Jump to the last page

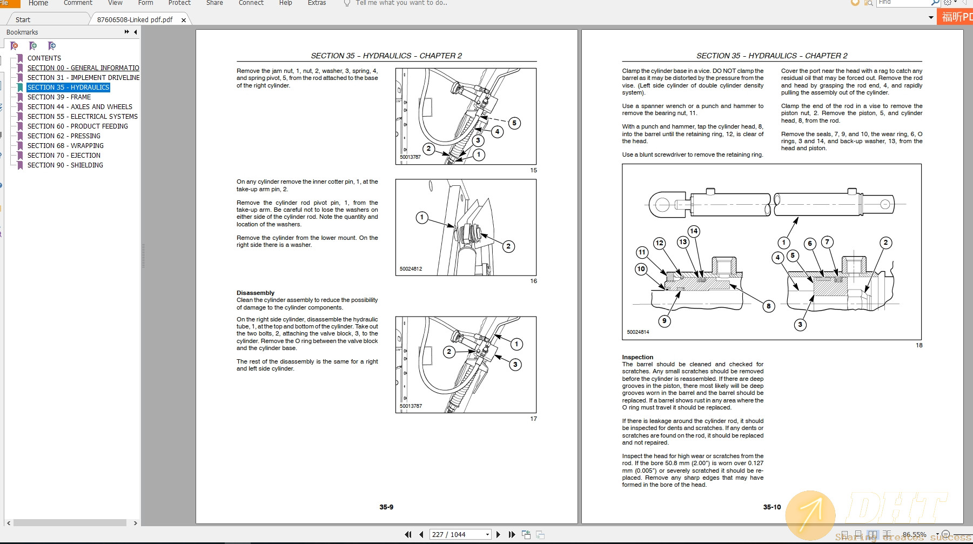(512, 535)
